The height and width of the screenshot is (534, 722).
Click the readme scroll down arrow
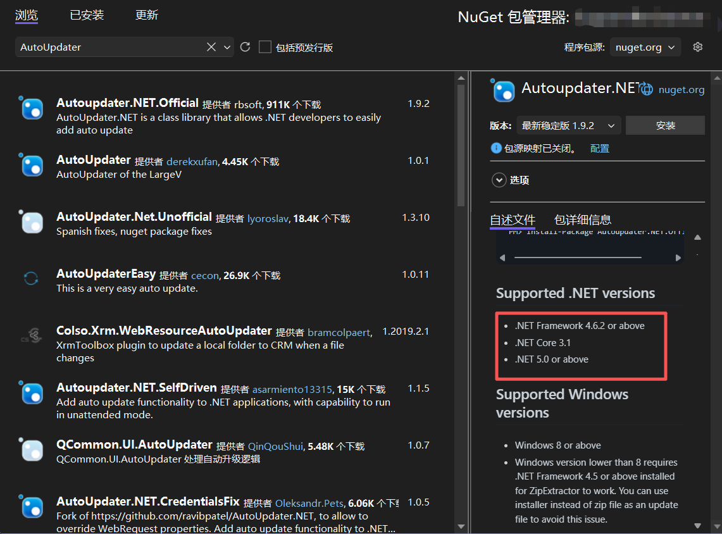(x=697, y=526)
